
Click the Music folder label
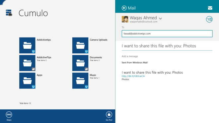tap(93, 75)
